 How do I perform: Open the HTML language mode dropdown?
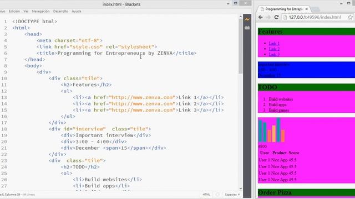[x=206, y=195]
